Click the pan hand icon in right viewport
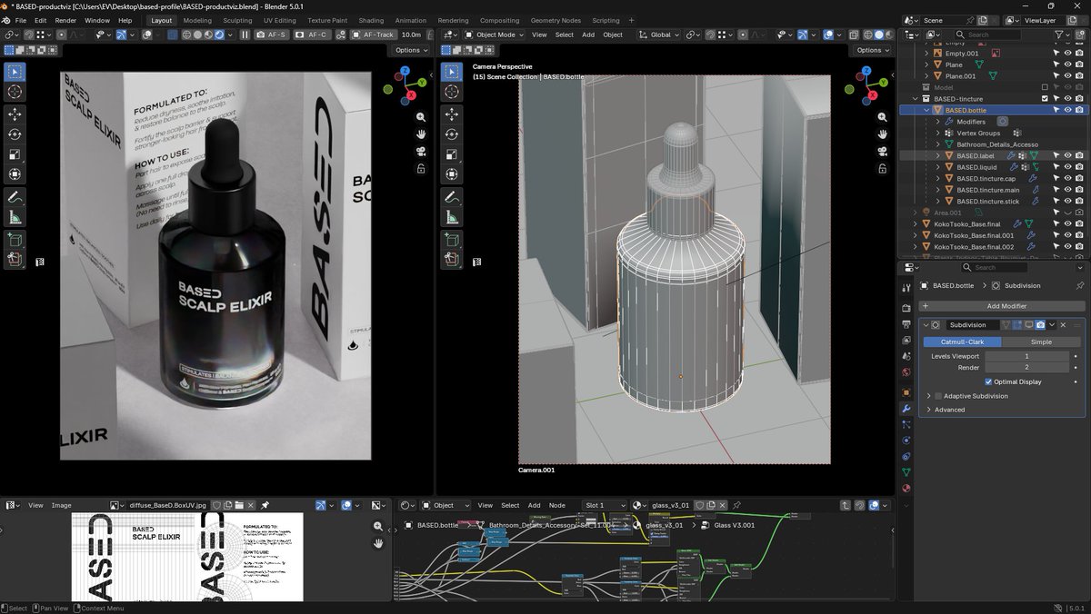The width and height of the screenshot is (1091, 614). 883,134
